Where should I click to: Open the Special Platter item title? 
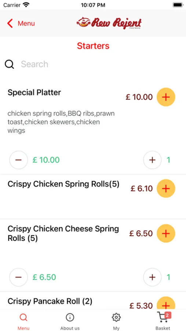(34, 92)
